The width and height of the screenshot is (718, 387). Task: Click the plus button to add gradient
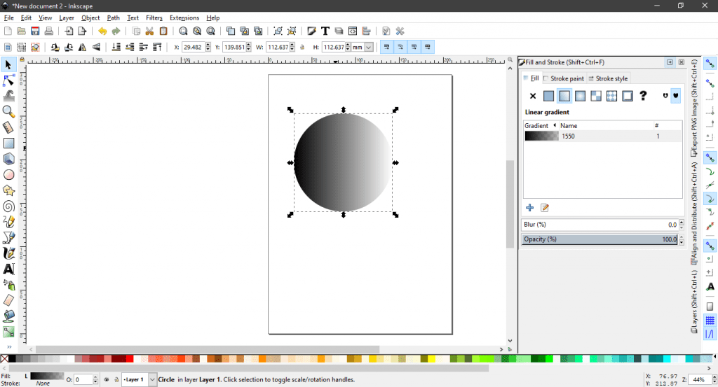530,208
